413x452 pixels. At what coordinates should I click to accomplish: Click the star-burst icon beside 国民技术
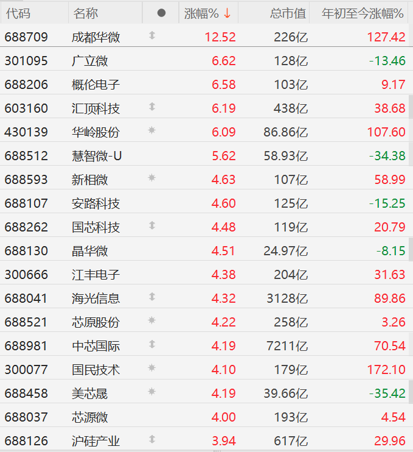click(x=152, y=368)
